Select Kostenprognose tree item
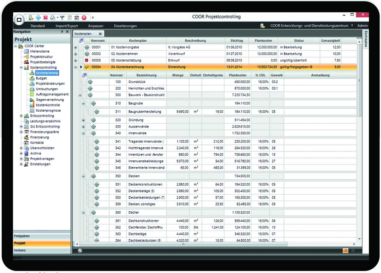 coord(48,110)
